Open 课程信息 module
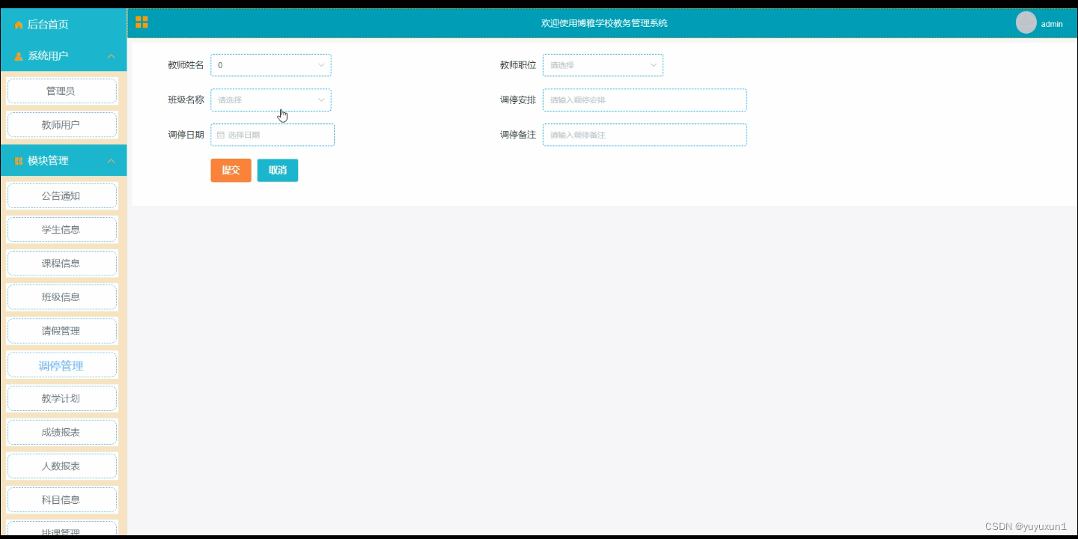This screenshot has height=539, width=1078. click(62, 263)
